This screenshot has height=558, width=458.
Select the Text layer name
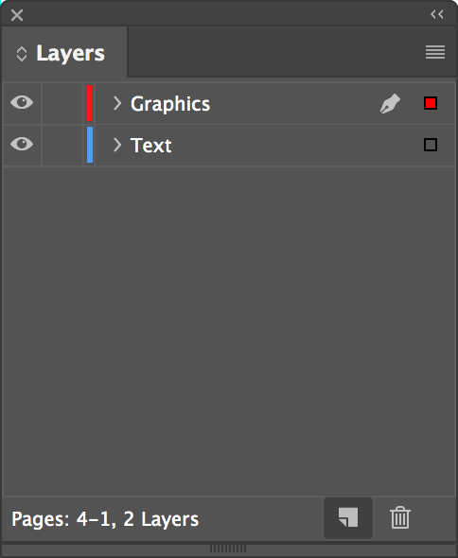151,146
